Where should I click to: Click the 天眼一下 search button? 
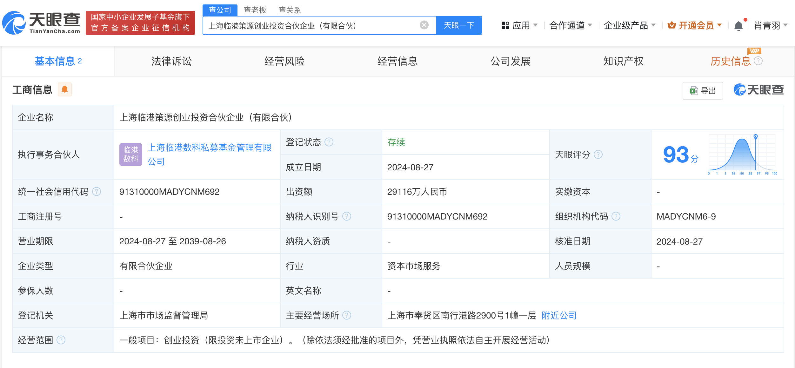click(x=459, y=25)
